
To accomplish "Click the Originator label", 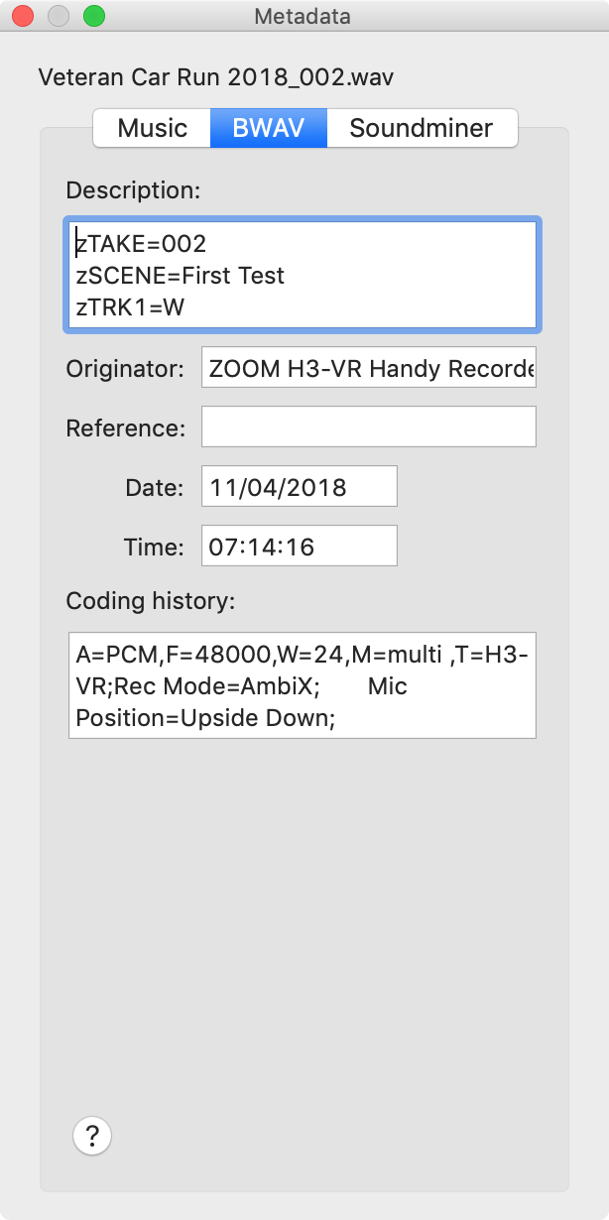I will pos(125,369).
